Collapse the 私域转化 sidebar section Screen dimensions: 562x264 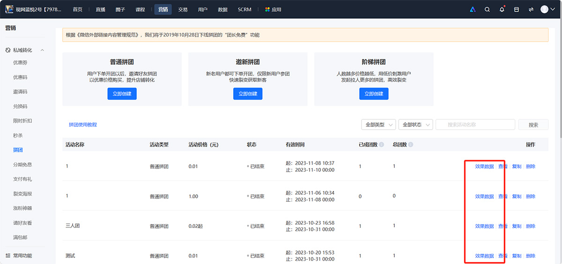point(42,50)
